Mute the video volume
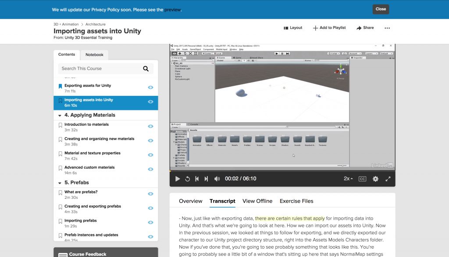The width and height of the screenshot is (449, 257). pos(217,179)
